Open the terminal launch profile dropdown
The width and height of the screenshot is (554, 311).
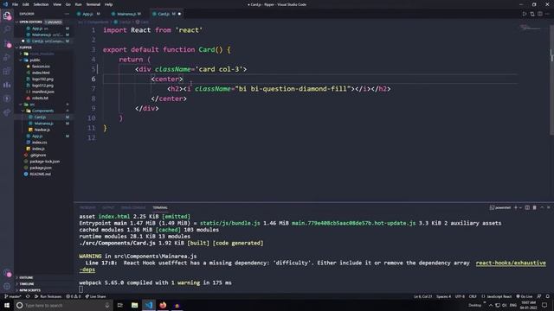pyautogui.click(x=521, y=207)
